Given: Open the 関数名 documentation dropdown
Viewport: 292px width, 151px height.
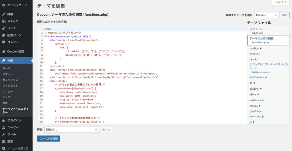Looking at the screenshot, I should point(72,130).
